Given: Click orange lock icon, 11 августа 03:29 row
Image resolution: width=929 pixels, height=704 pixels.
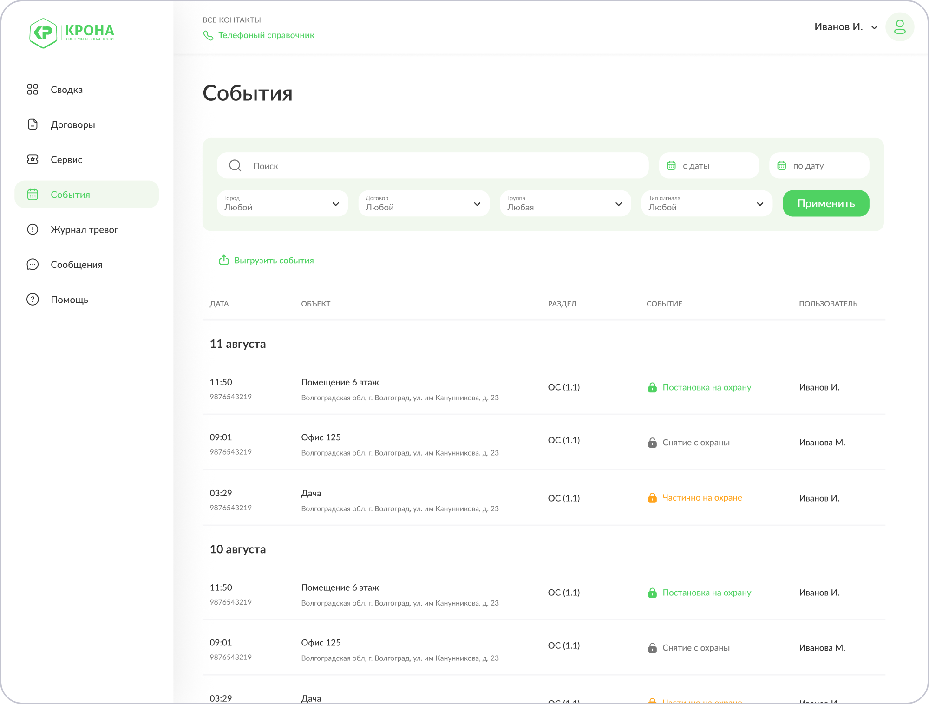Looking at the screenshot, I should click(x=652, y=498).
